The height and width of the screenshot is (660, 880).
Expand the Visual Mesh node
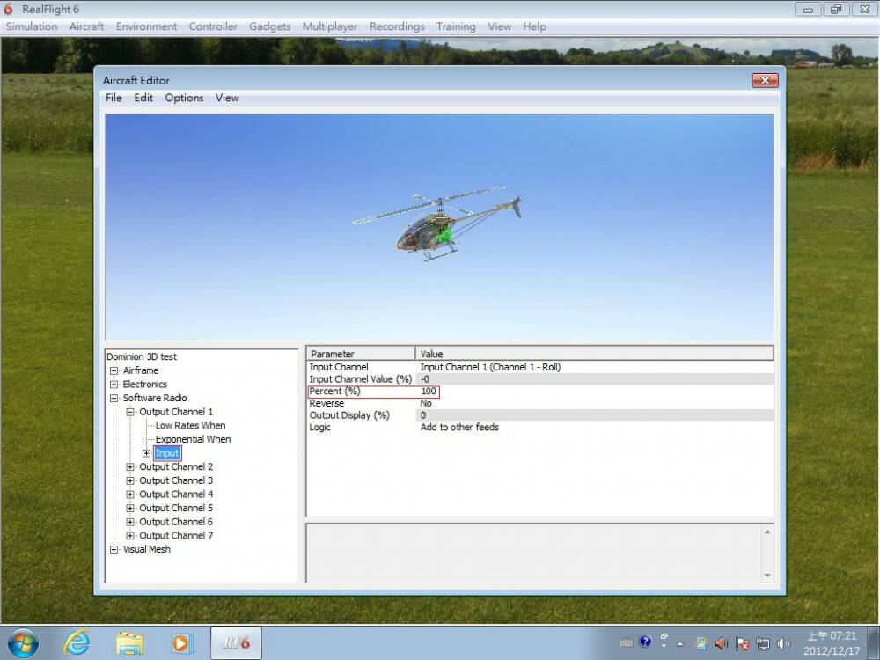(114, 549)
